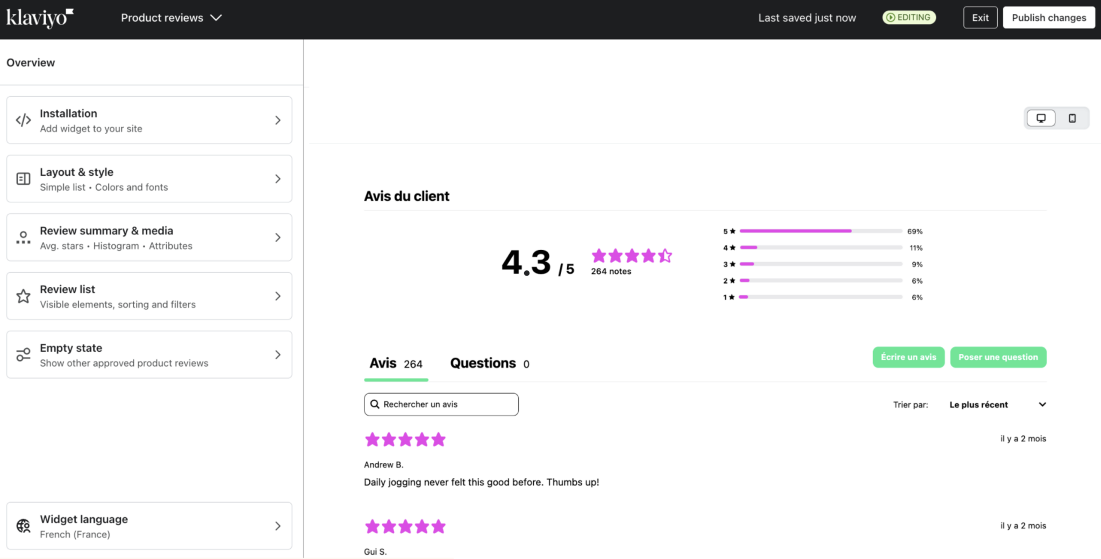Click the klaviyo logo in the top bar
This screenshot has height=559, width=1101.
tap(39, 17)
